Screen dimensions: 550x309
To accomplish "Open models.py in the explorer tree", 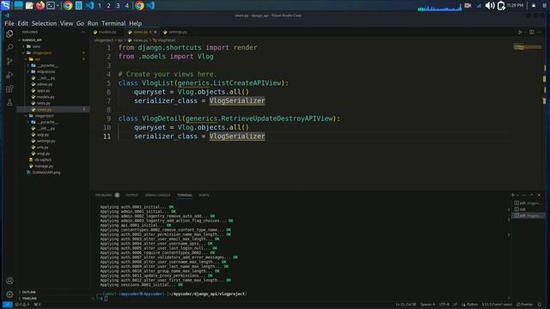I will (x=46, y=97).
